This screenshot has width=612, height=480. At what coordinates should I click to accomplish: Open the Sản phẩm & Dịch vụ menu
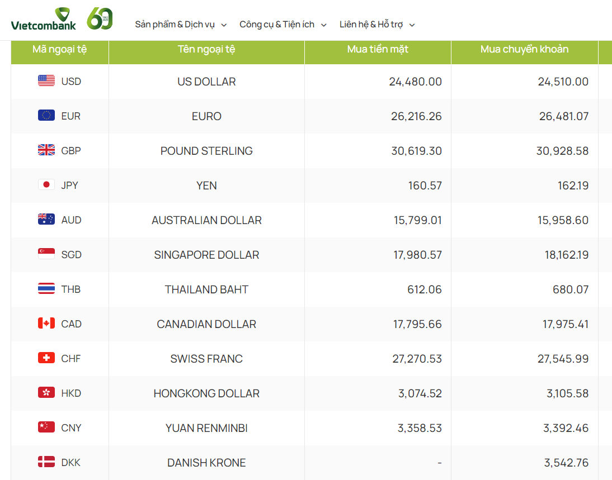click(x=175, y=25)
